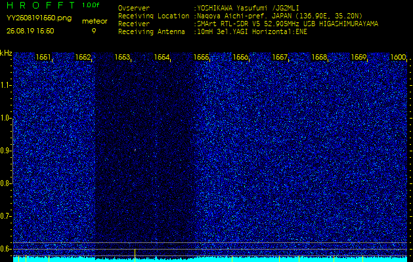Click the 1656 time label
This screenshot has height=262, width=413.
[240, 57]
